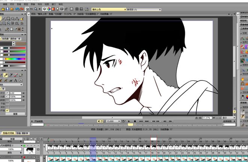The height and width of the screenshot is (162, 248).
Task: Open the color swap dropdown beside dark swatch
Action: click(14, 43)
